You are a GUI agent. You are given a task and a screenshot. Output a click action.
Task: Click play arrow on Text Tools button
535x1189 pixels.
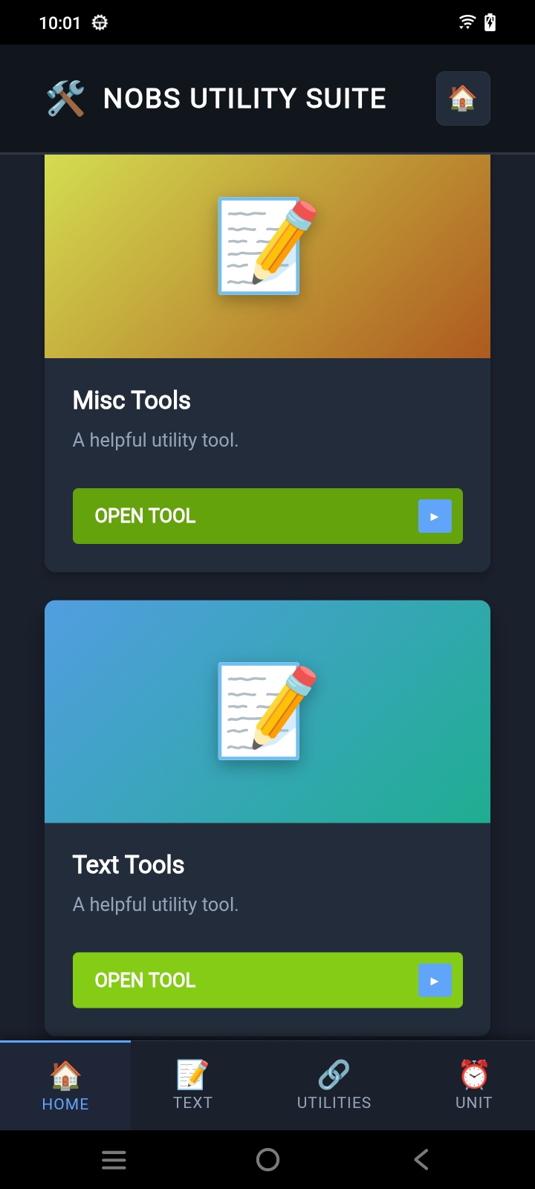[435, 980]
